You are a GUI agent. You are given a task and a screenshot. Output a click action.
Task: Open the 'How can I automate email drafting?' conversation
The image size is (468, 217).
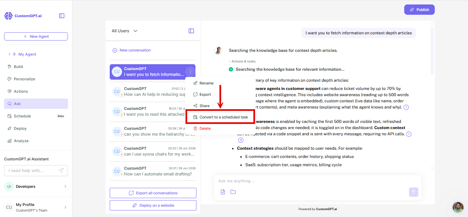pos(153,171)
